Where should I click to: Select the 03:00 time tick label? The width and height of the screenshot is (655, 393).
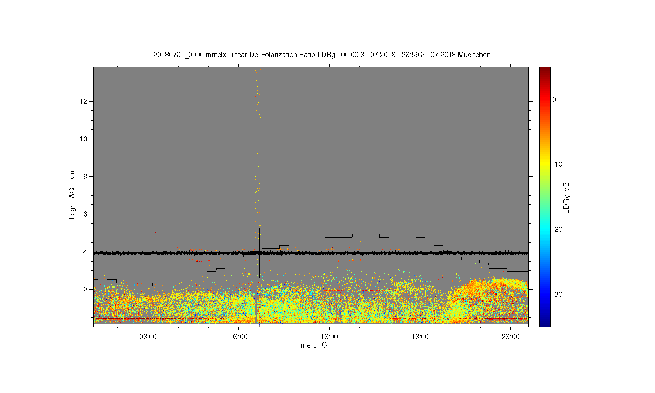pos(148,337)
